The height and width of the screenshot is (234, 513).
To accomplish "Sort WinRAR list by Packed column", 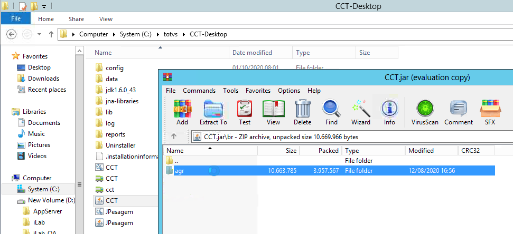I will [321, 150].
